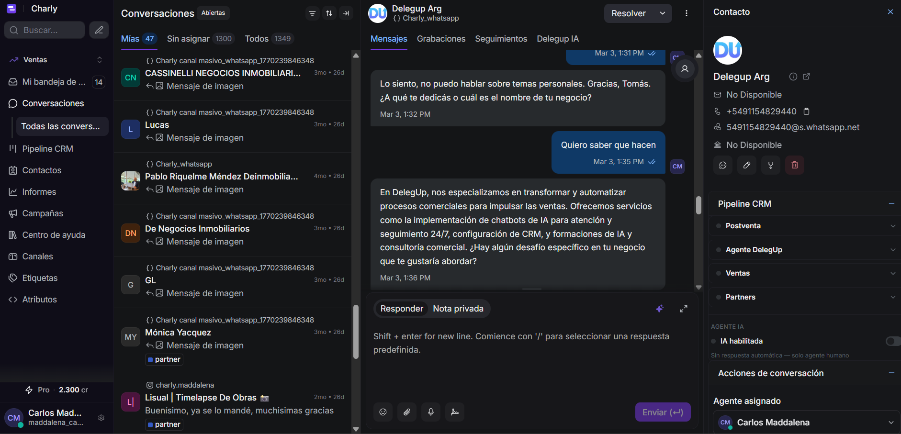The image size is (901, 434).
Task: Expand the Postventa pipeline
Action: (804, 226)
